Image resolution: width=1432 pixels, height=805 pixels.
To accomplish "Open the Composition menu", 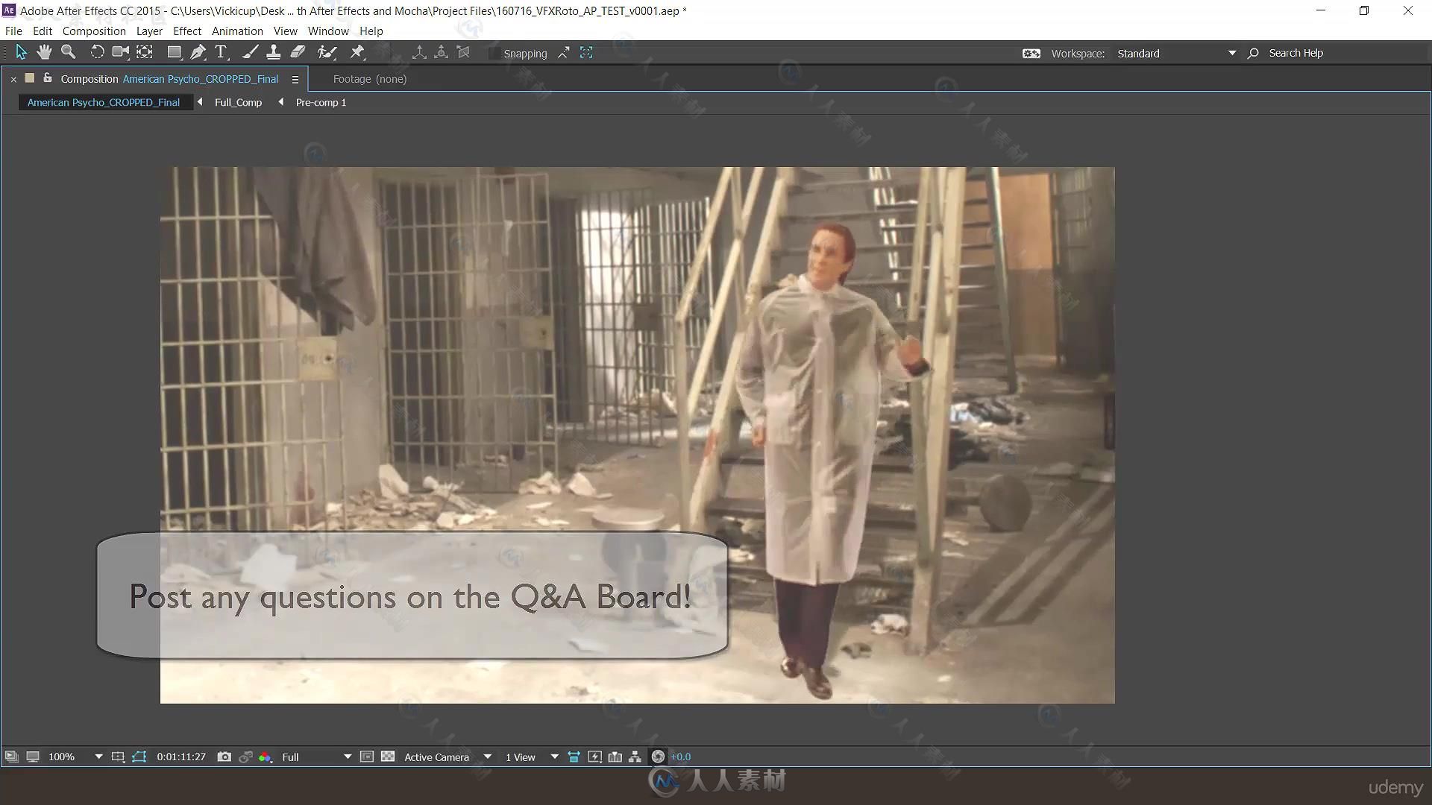I will click(94, 31).
